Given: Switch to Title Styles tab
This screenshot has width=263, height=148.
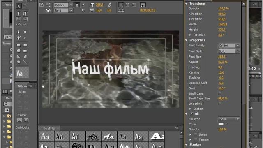Looking at the screenshot, I should [x=48, y=128].
